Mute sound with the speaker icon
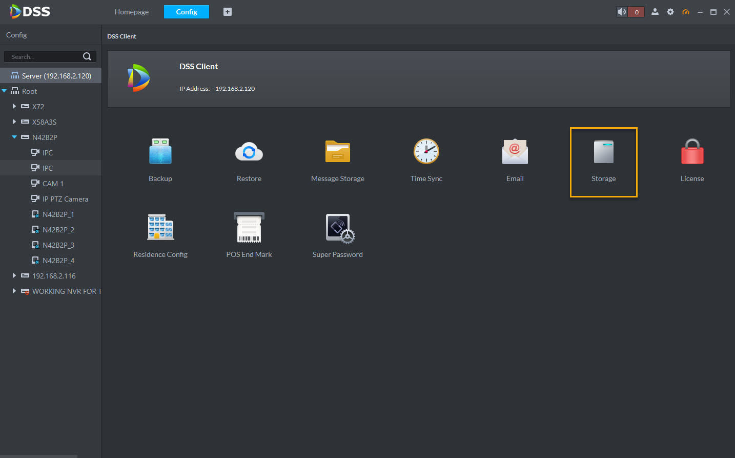The width and height of the screenshot is (735, 458). tap(622, 12)
